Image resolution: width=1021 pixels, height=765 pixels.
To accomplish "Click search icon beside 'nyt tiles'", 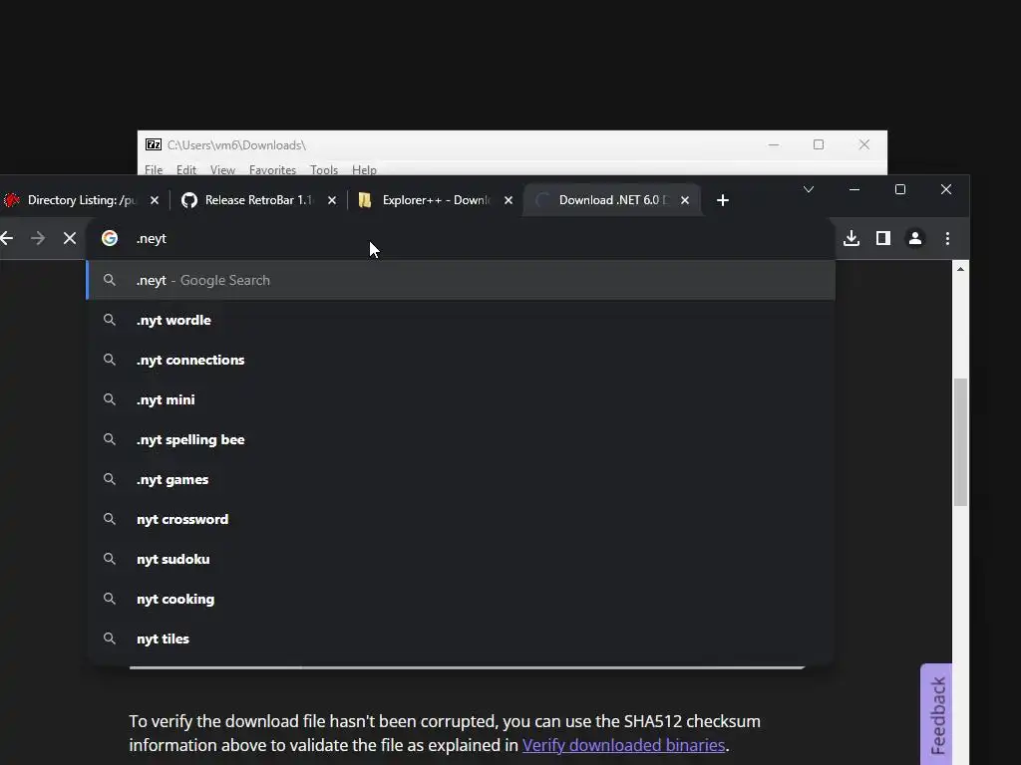I will [110, 638].
